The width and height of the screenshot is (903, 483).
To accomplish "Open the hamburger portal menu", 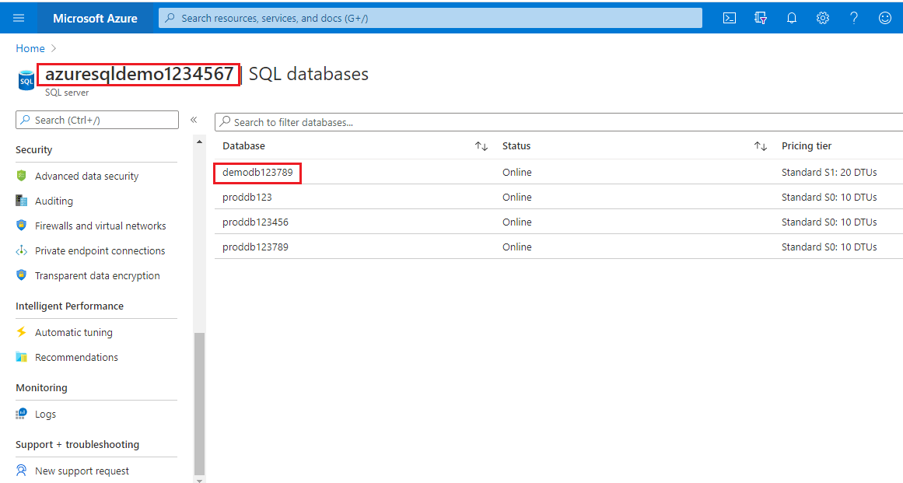I will pos(19,18).
